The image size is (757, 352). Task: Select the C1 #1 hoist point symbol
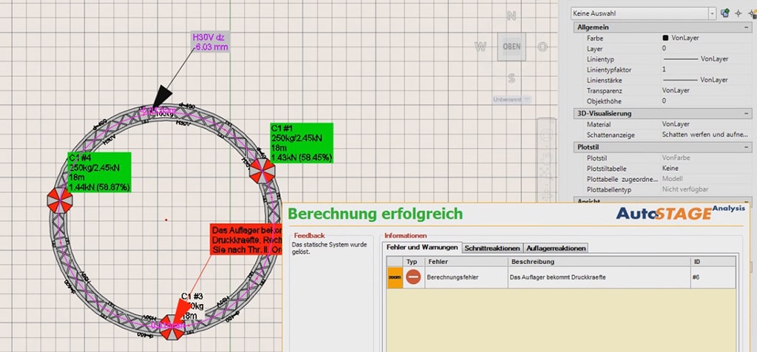(262, 172)
